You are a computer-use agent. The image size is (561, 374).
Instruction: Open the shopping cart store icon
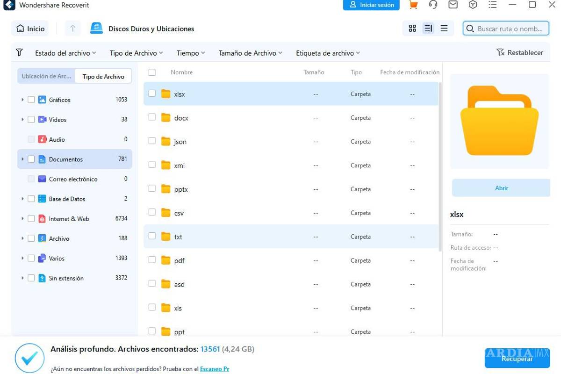[x=413, y=5]
